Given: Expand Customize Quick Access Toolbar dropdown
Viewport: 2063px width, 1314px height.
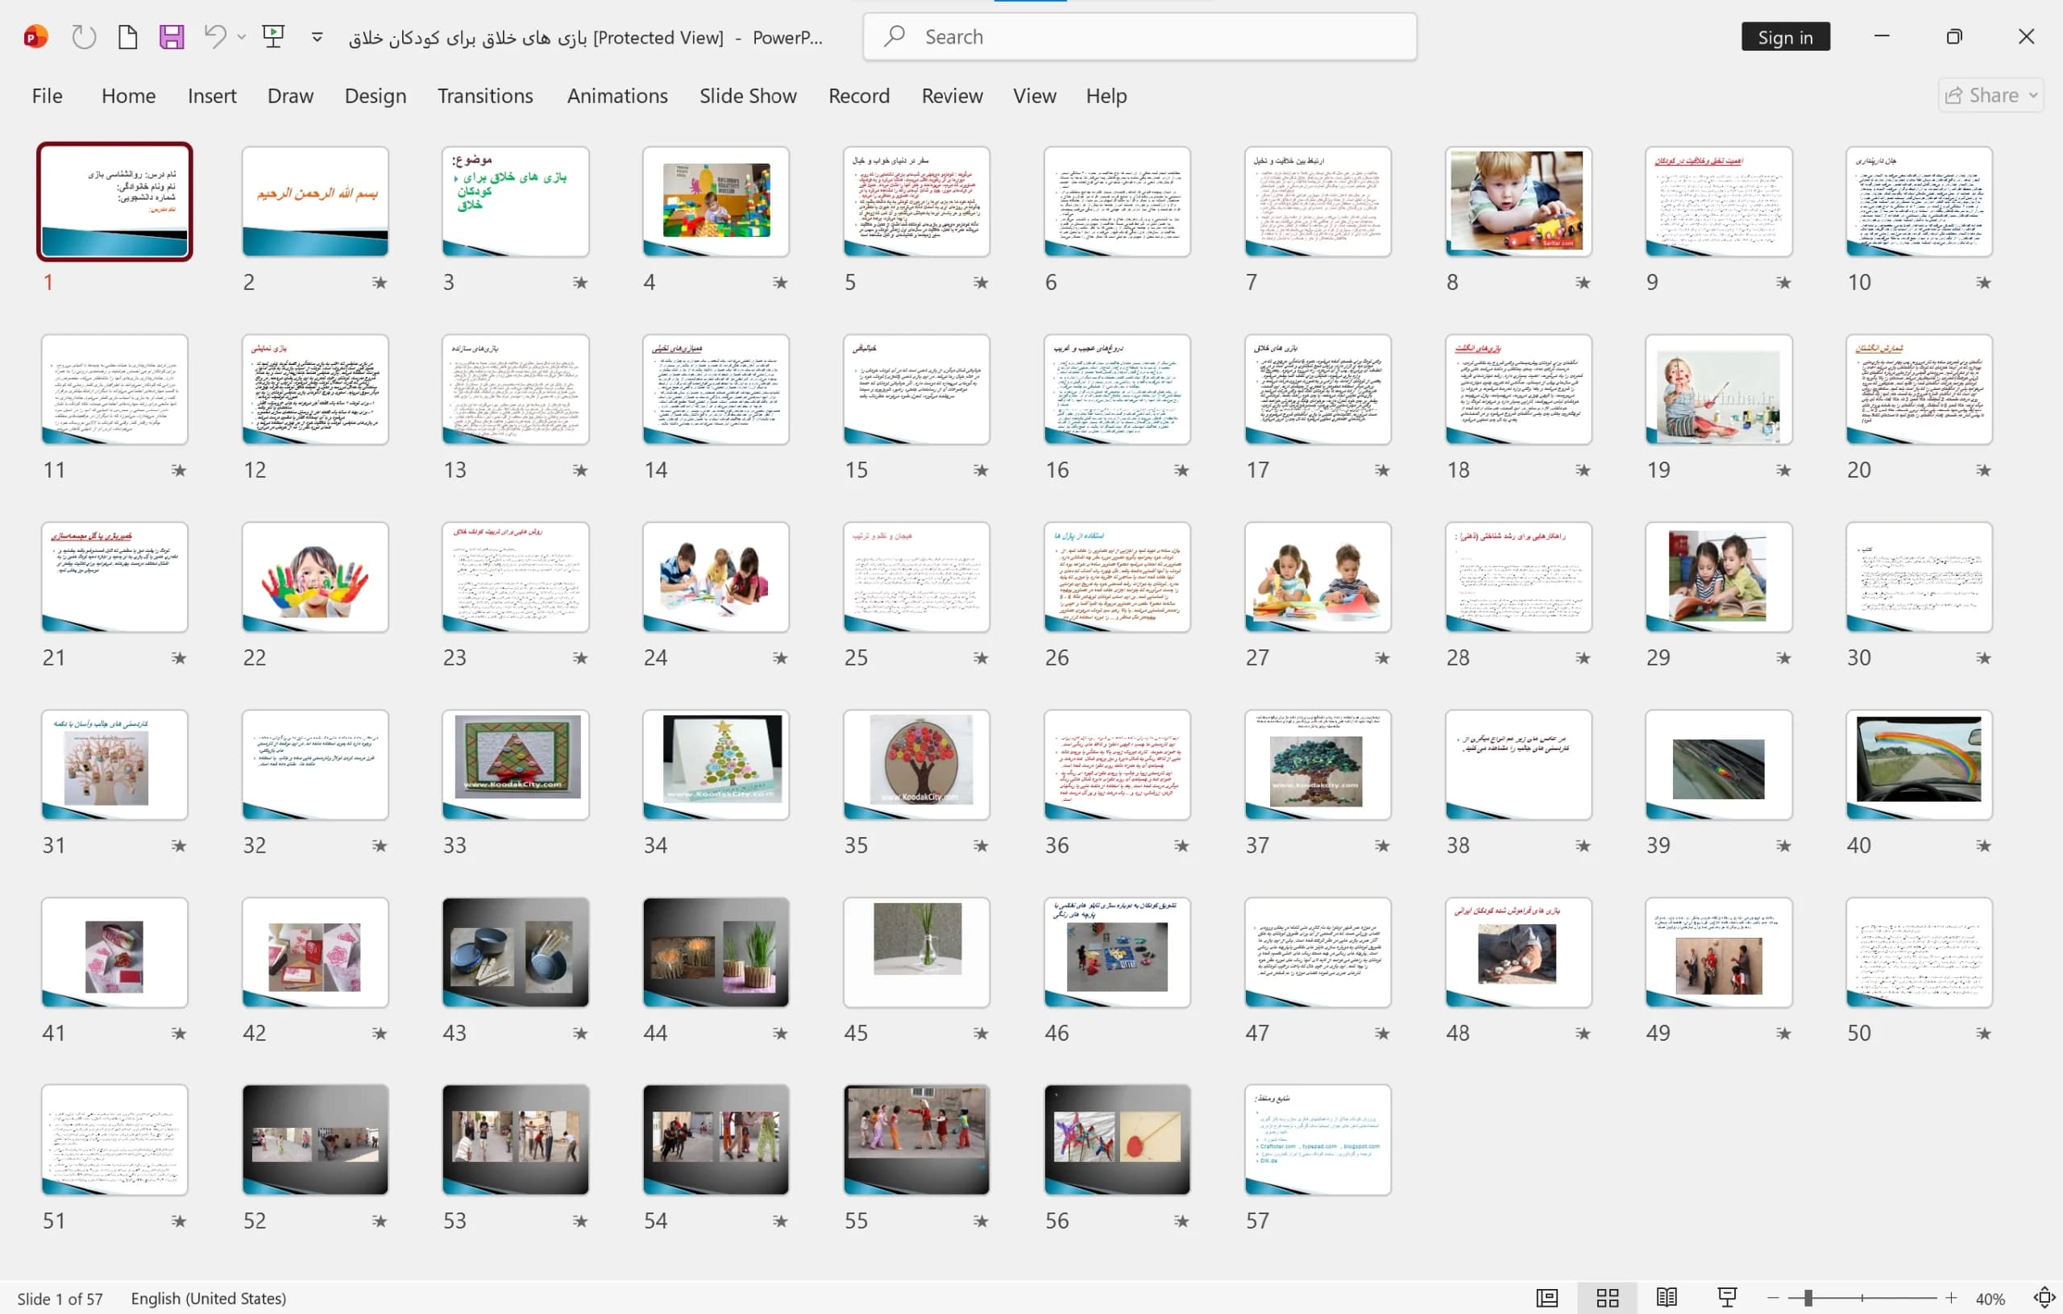Looking at the screenshot, I should click(317, 37).
